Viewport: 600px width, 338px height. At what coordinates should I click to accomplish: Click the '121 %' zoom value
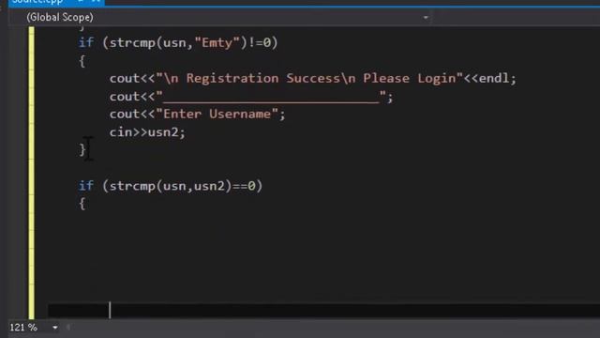[x=23, y=328]
